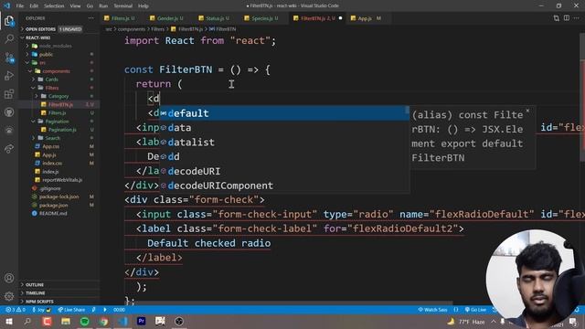Screen dimensions: 585x329
Task: Open the Run and Debug view
Action: 9,75
